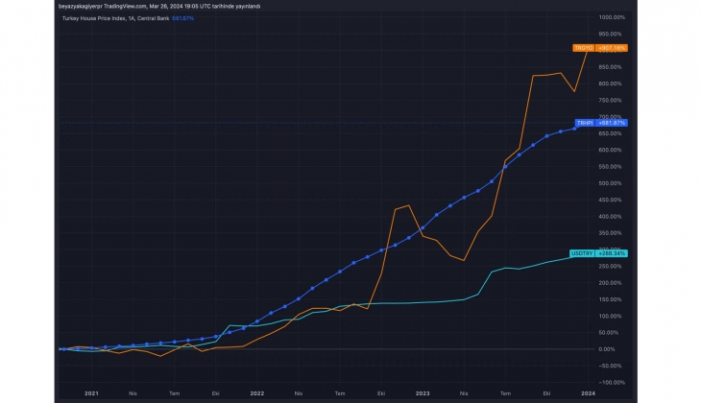The width and height of the screenshot is (701, 403).
Task: Select the +907.16% orange value tag
Action: coord(612,47)
